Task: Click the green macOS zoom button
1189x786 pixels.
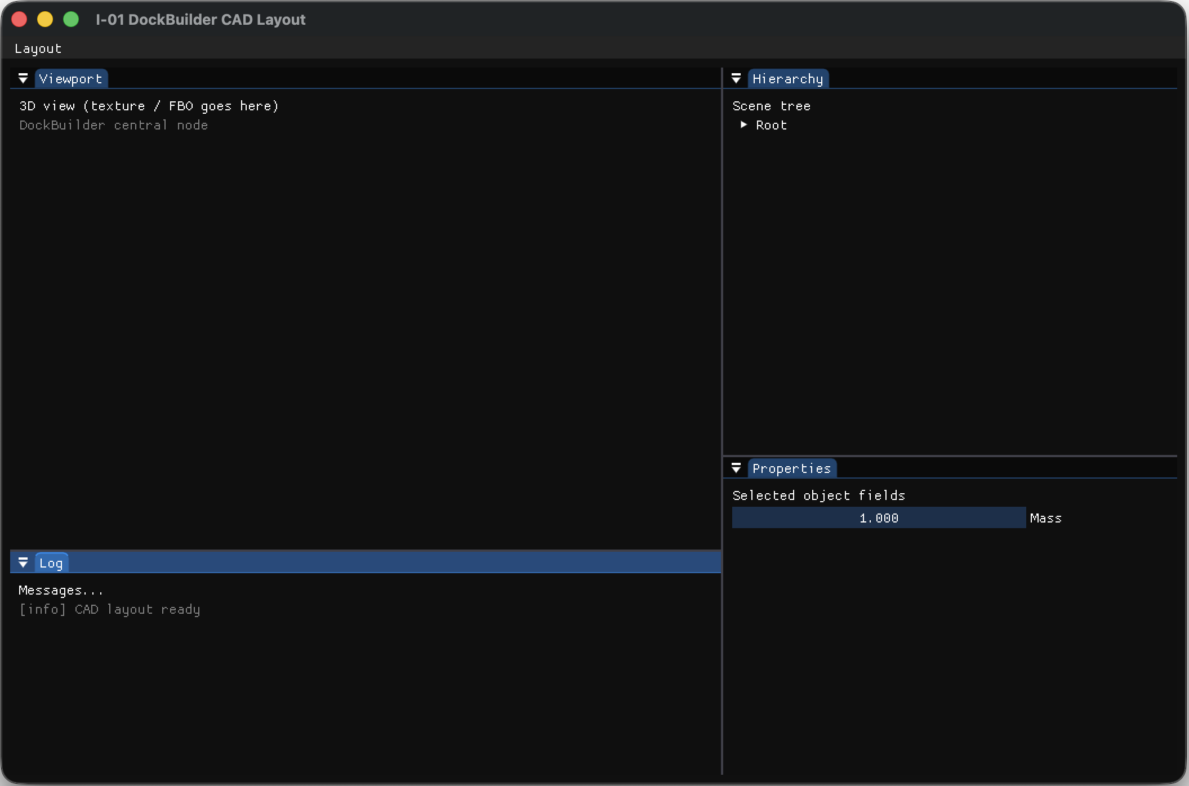Action: coord(71,19)
